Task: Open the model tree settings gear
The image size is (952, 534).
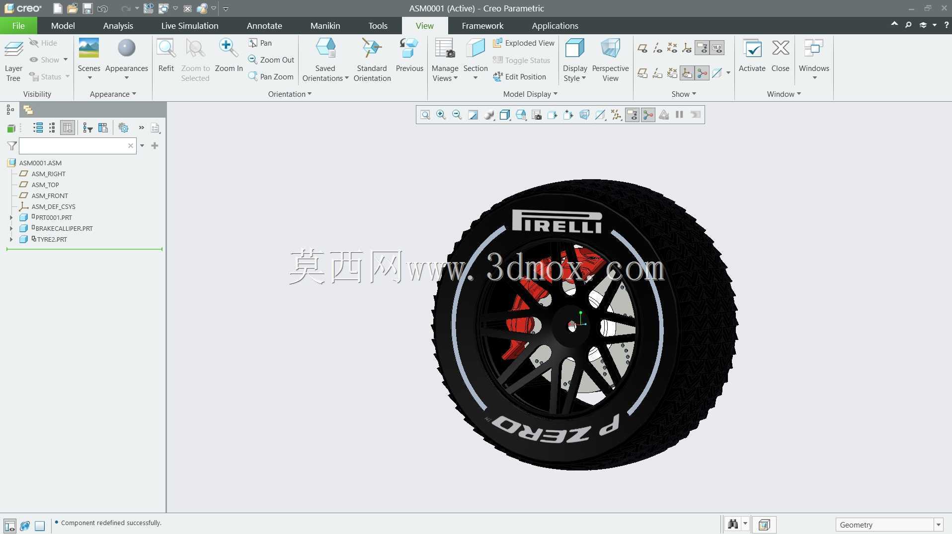Action: [124, 128]
